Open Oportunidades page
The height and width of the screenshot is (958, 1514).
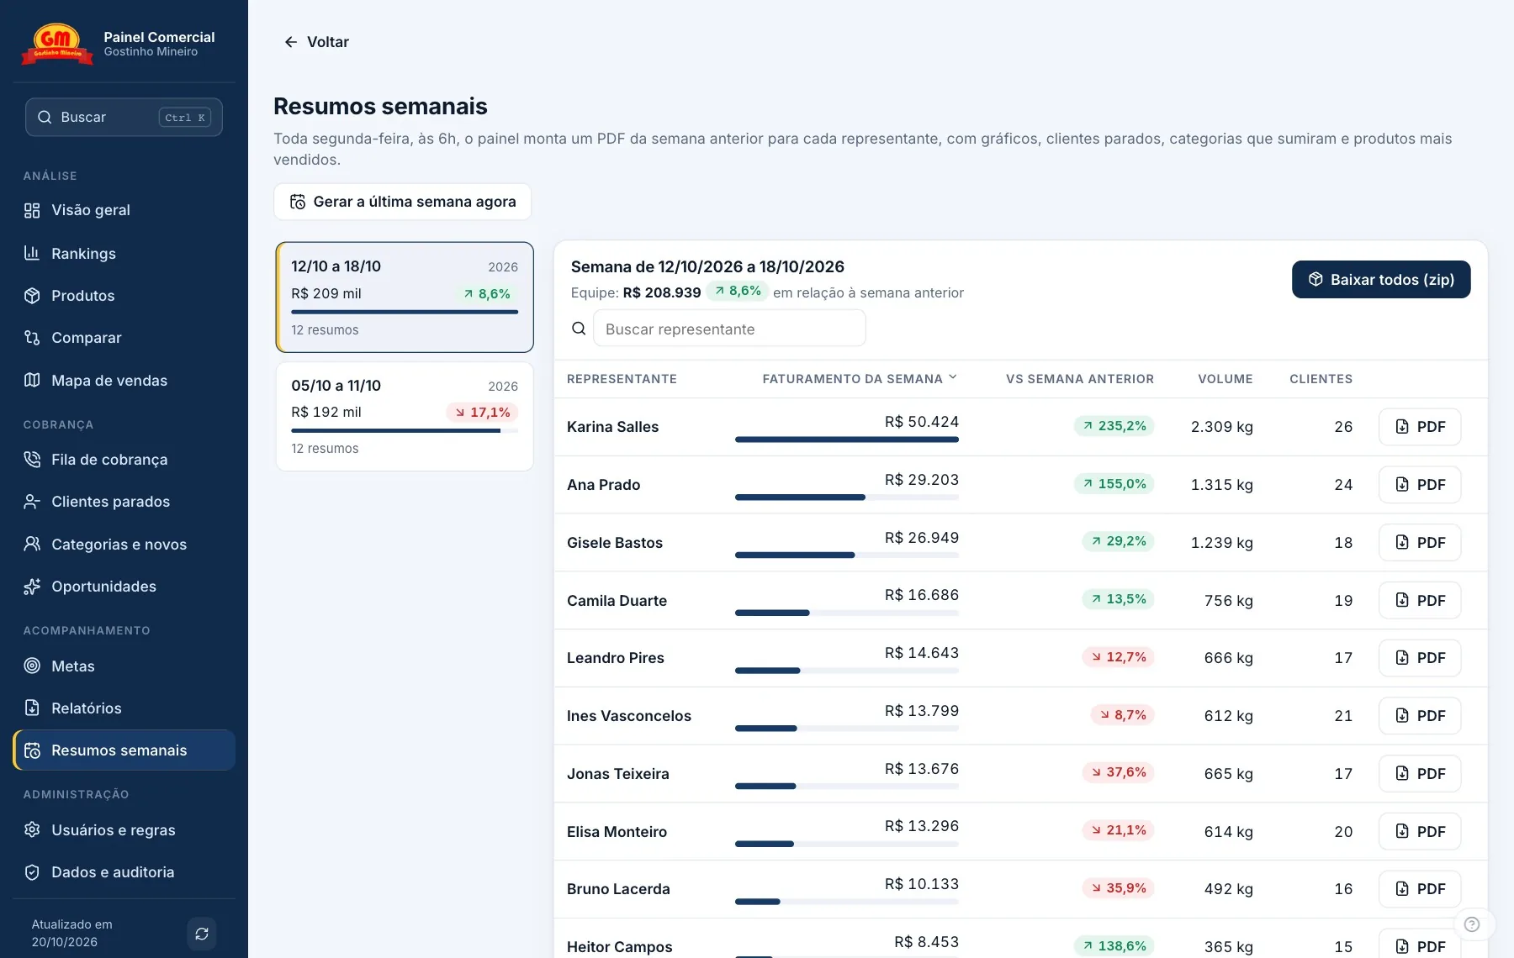tap(124, 587)
